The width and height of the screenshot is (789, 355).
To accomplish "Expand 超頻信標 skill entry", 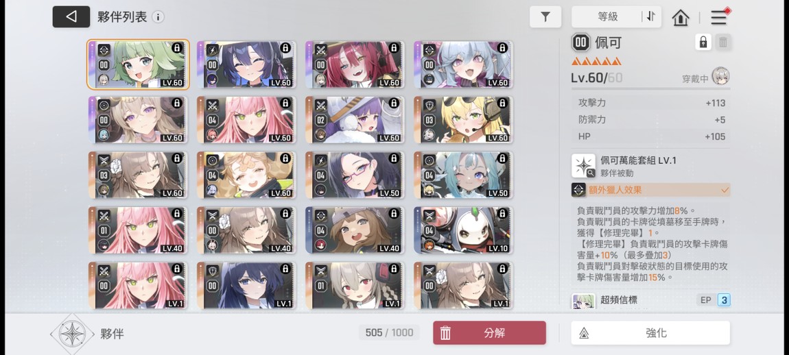I will click(x=650, y=300).
